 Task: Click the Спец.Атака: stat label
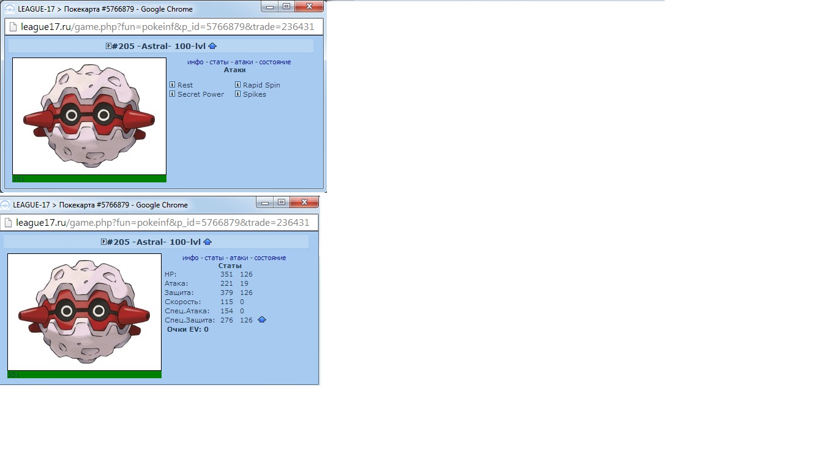pyautogui.click(x=187, y=311)
